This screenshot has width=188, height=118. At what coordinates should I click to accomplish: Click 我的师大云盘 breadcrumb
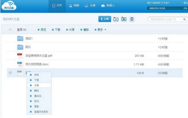(x=11, y=19)
